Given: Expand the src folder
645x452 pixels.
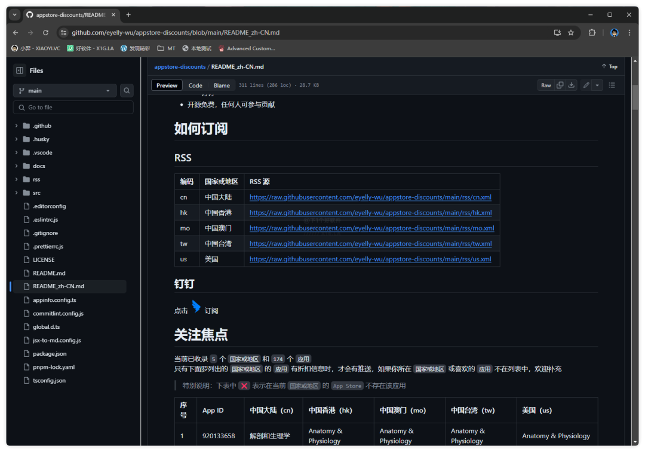Looking at the screenshot, I should 17,193.
